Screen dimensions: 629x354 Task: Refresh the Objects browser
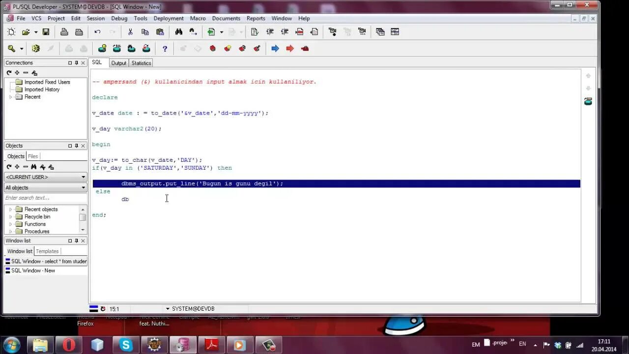pos(9,167)
